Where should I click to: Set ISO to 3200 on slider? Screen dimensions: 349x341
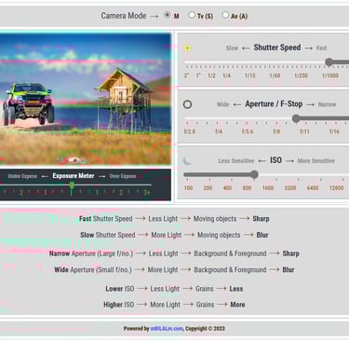click(290, 174)
